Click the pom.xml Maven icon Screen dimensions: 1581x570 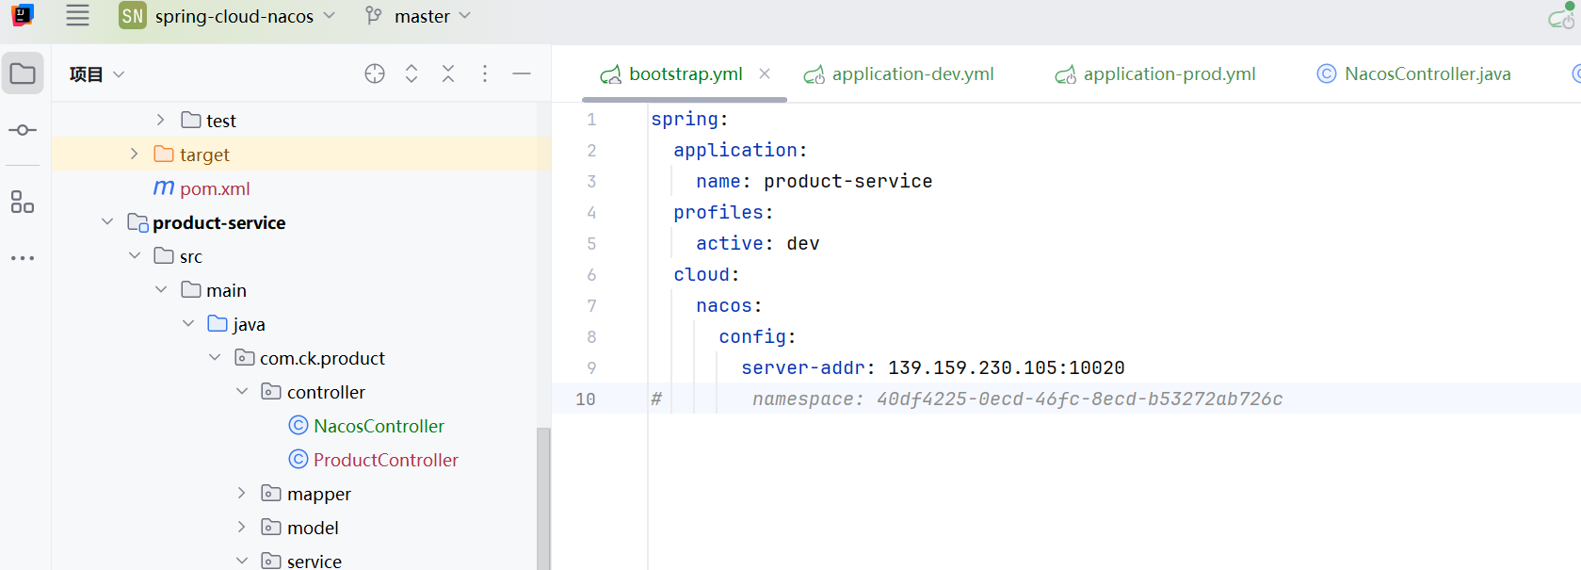[x=164, y=188]
